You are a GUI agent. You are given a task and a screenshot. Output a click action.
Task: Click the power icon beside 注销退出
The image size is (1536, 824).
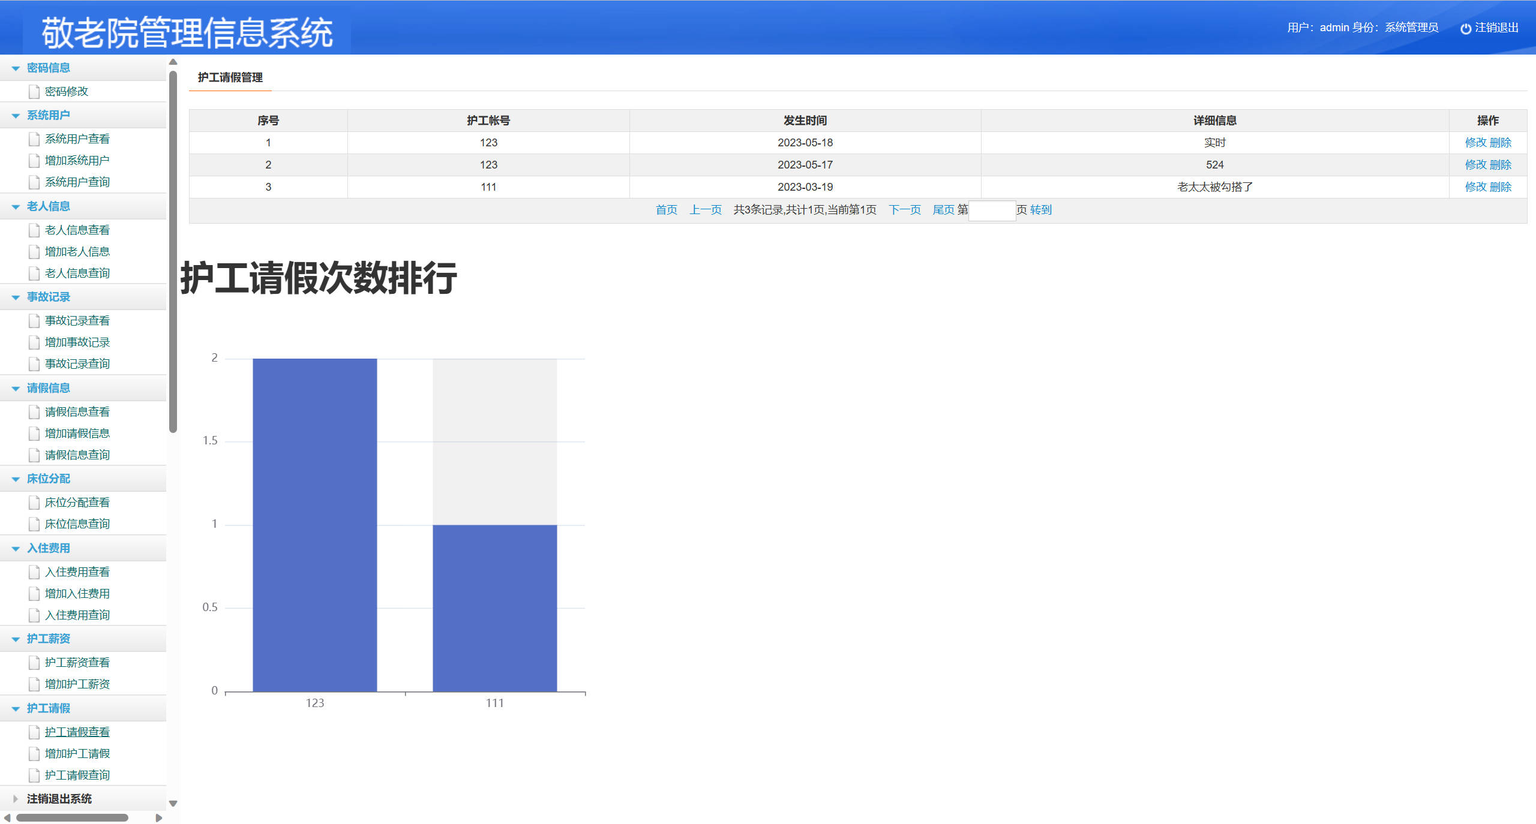1465,28
